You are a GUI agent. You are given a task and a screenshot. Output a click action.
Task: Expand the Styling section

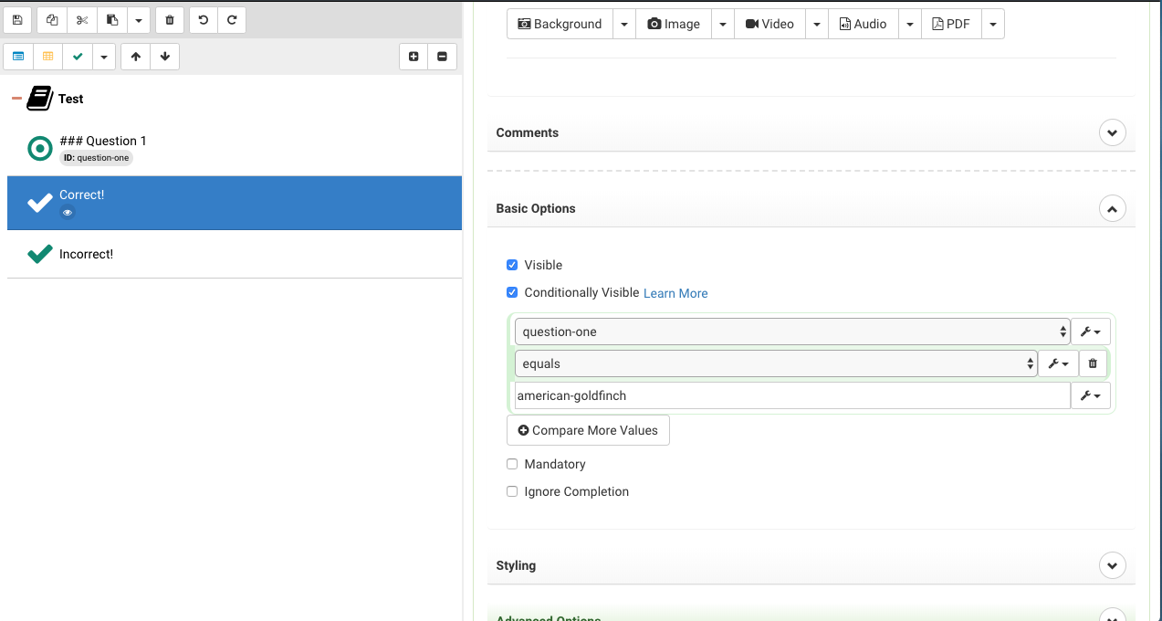point(1112,565)
